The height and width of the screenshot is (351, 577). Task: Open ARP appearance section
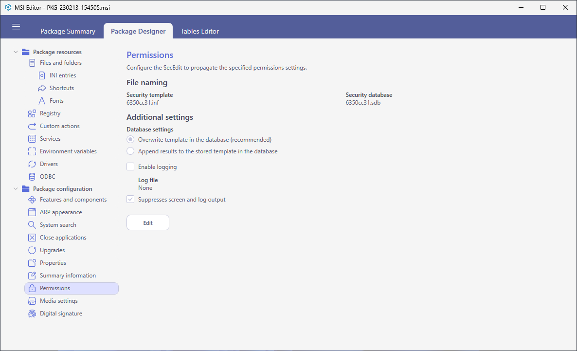pyautogui.click(x=61, y=212)
